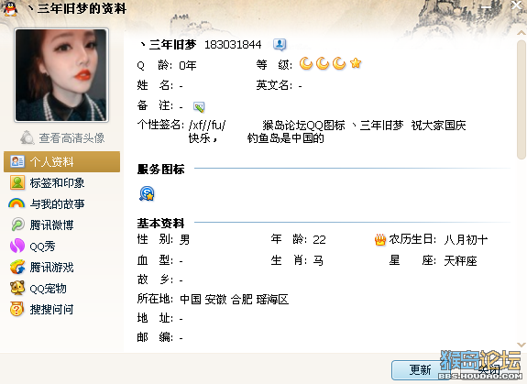Open 搜搜问问 sidebar entry
The width and height of the screenshot is (527, 384).
(41, 310)
